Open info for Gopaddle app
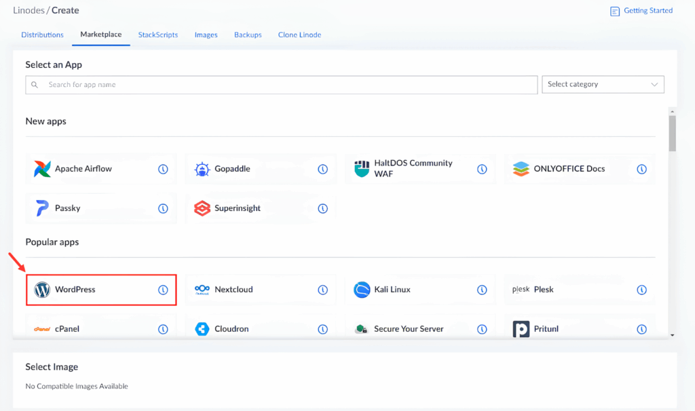695x411 pixels. pyautogui.click(x=322, y=169)
